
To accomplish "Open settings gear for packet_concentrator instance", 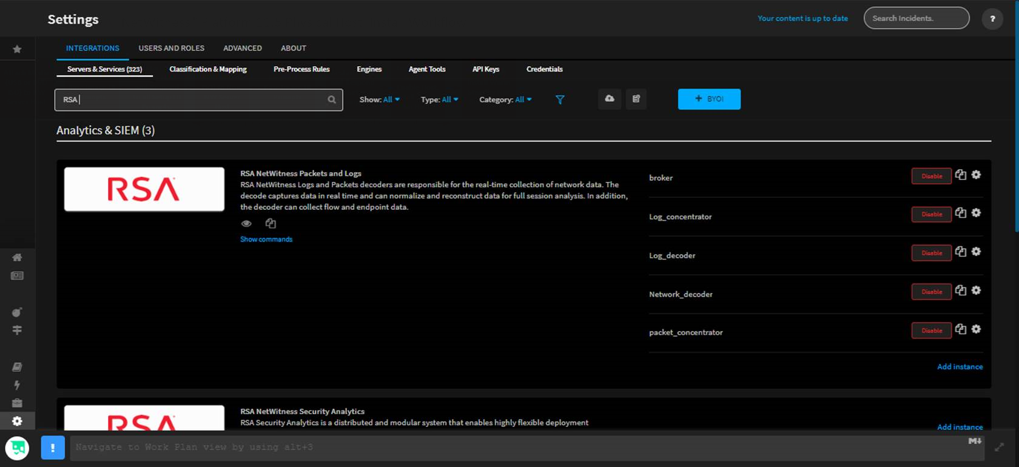I will click(x=976, y=329).
